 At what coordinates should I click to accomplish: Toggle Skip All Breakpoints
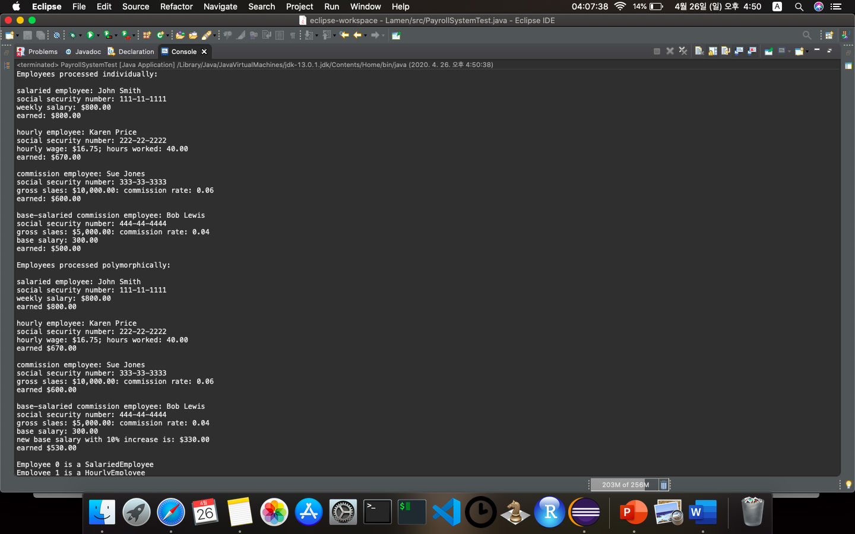(x=56, y=35)
